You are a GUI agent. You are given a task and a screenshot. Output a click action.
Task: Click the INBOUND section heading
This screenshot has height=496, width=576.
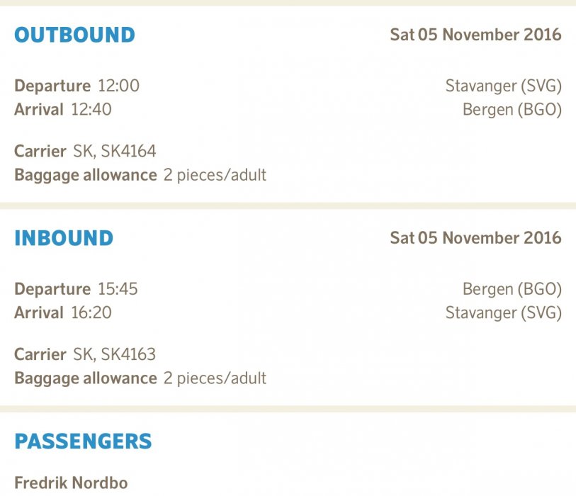pos(64,237)
